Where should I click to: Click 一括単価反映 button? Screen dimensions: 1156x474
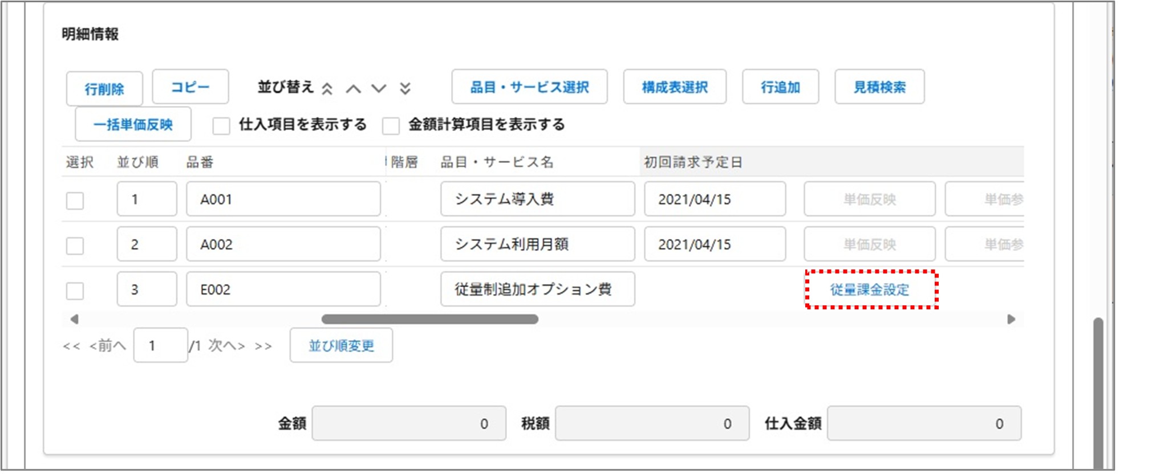[133, 124]
